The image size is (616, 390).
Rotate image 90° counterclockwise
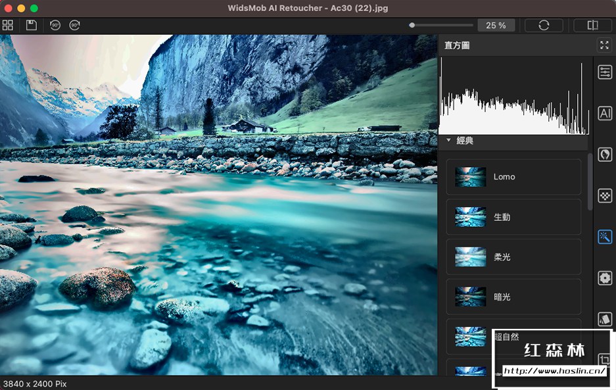tap(55, 25)
